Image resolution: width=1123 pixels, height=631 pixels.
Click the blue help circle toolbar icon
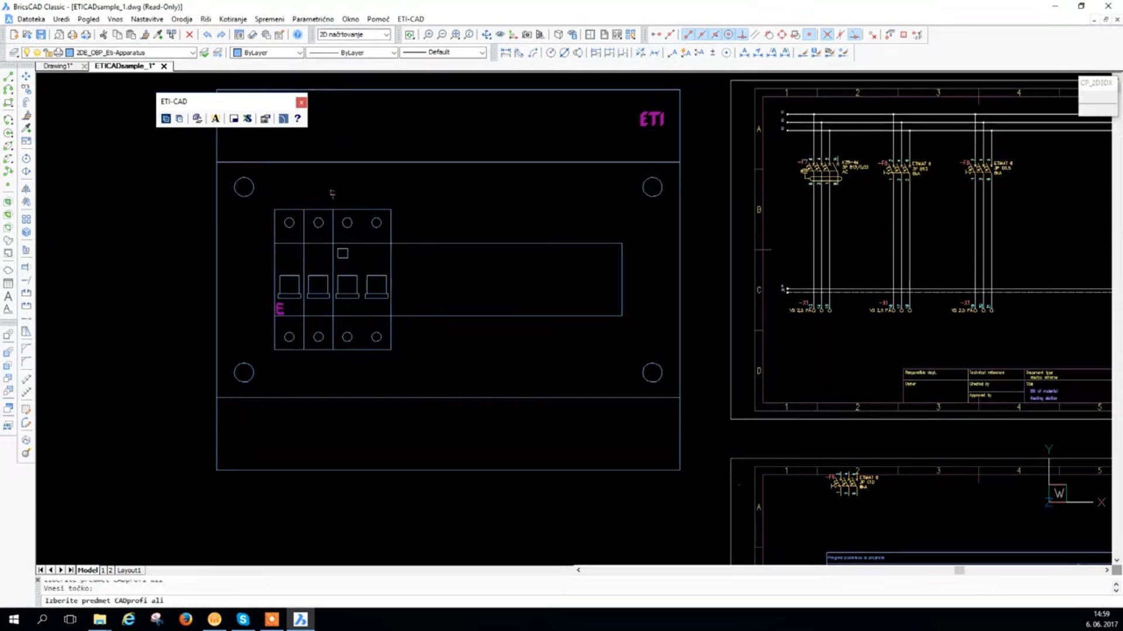(x=298, y=35)
